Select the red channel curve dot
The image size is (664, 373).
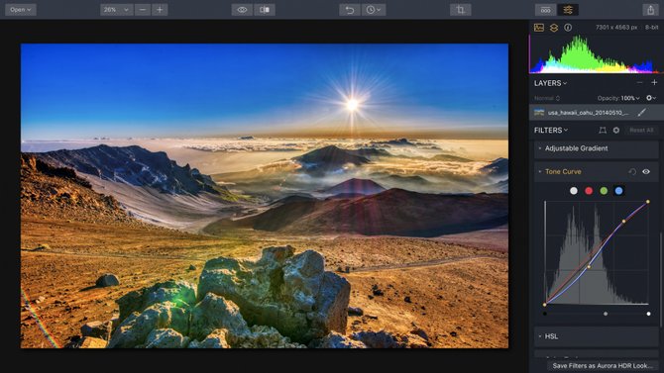[x=589, y=191]
